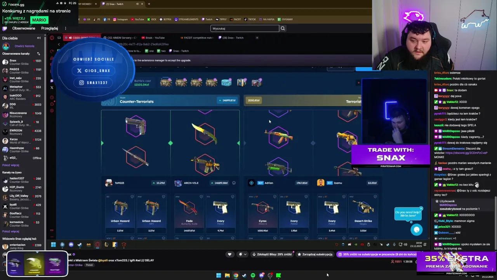Open the Przeglądaj tab on Twitch
The image size is (497, 280).
(49, 28)
